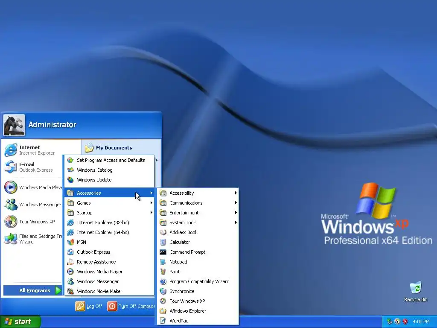Open Windows Messenger in All Programs list
Image resolution: width=437 pixels, height=328 pixels.
point(109,281)
